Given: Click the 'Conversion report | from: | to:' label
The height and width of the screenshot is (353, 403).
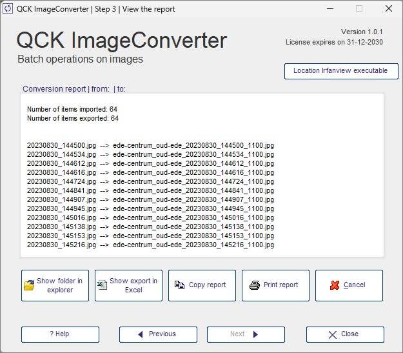Looking at the screenshot, I should [74, 89].
